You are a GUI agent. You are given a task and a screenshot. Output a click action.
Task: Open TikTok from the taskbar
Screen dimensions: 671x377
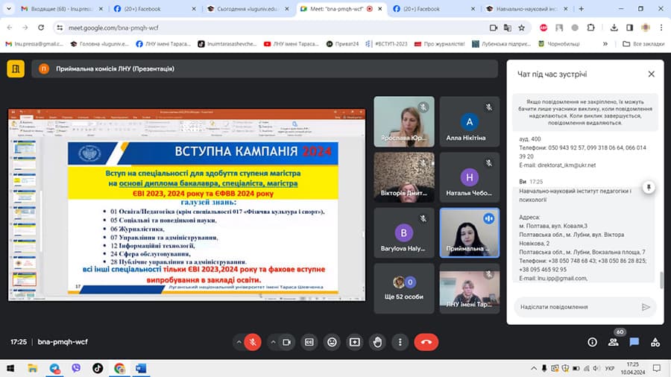(98, 368)
